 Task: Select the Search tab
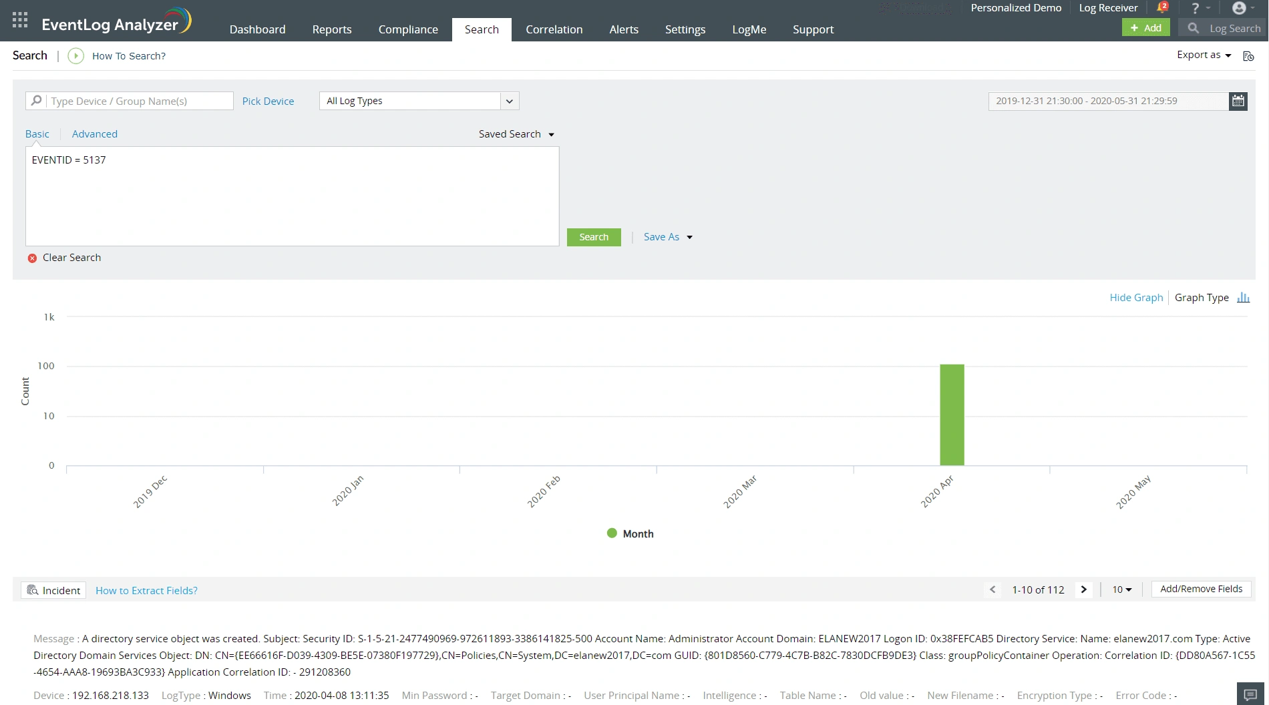(x=482, y=29)
